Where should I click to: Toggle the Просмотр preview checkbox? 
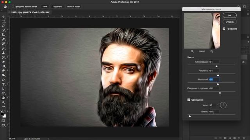(224, 29)
